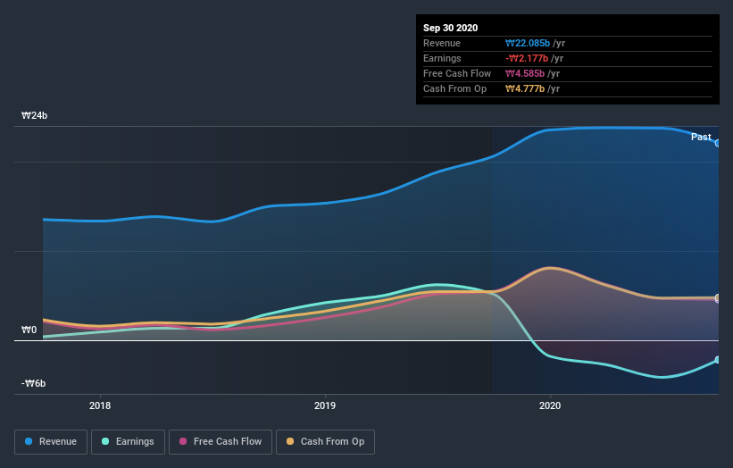This screenshot has height=468, width=733.
Task: Click the Free Cash Flow tooltip label
Action: [x=457, y=73]
